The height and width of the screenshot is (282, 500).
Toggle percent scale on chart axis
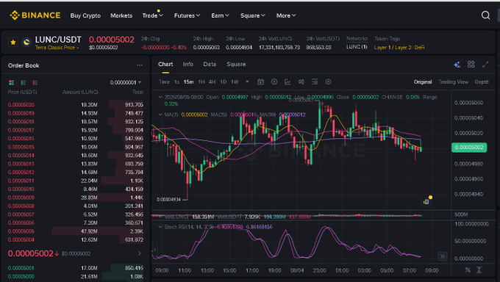(x=468, y=270)
